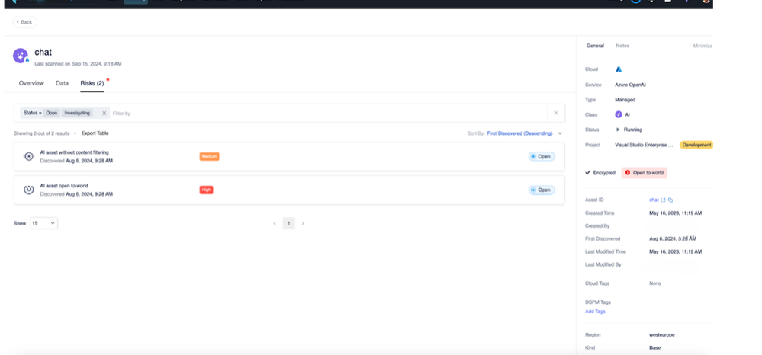Click the Development project tag
The width and height of the screenshot is (762, 355).
(696, 145)
